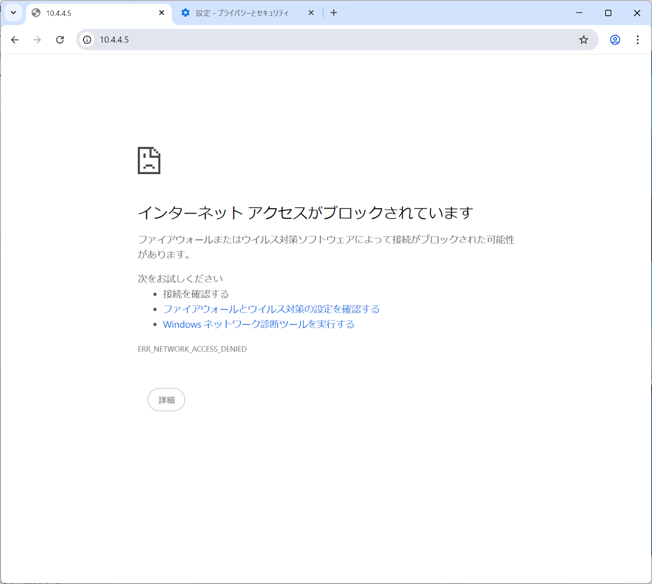This screenshot has width=652, height=584.
Task: Open a new tab with plus button
Action: click(x=334, y=12)
